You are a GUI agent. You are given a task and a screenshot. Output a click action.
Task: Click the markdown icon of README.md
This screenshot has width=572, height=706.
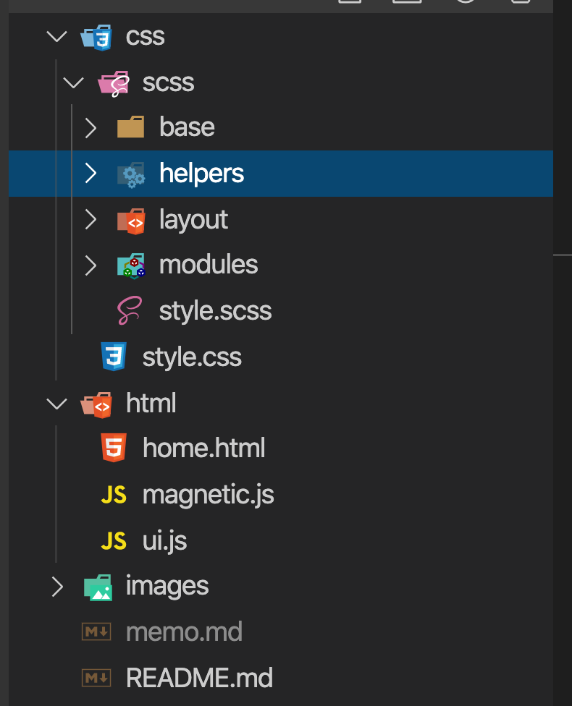tap(96, 677)
